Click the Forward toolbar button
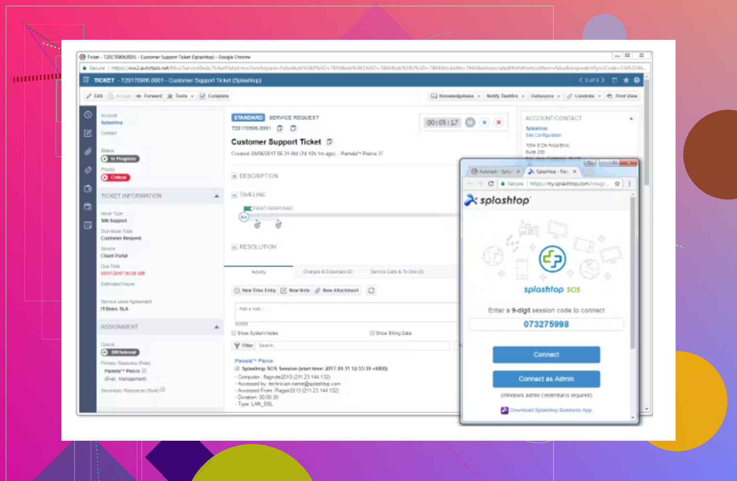 pos(149,96)
